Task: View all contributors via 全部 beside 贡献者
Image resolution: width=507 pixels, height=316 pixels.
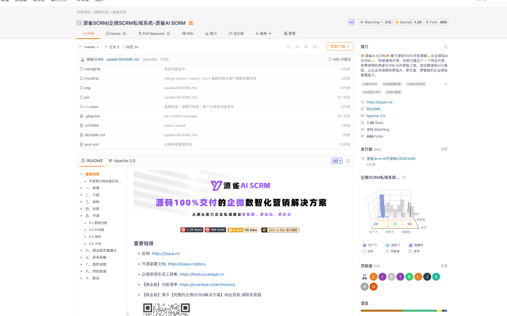Action: pyautogui.click(x=443, y=265)
